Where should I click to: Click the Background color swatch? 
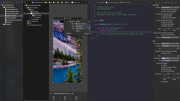pyautogui.click(x=163, y=58)
